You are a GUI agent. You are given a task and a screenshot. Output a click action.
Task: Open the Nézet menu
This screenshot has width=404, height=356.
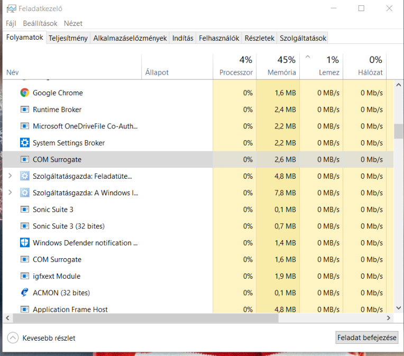point(73,23)
